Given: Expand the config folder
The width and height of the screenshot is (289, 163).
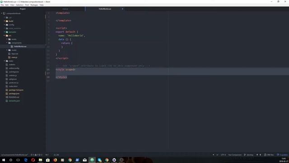Looking at the screenshot, I should coord(5,24).
